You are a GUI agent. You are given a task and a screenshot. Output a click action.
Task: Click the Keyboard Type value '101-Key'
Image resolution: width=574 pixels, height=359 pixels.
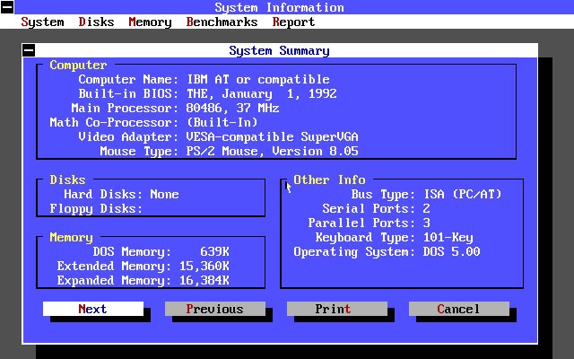point(448,237)
